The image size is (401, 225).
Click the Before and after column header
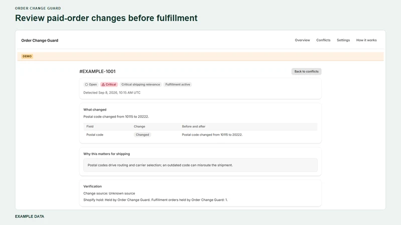[x=193, y=126]
